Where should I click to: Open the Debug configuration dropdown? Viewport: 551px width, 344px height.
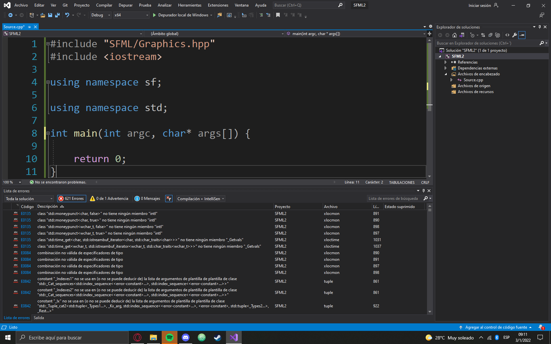pyautogui.click(x=101, y=15)
